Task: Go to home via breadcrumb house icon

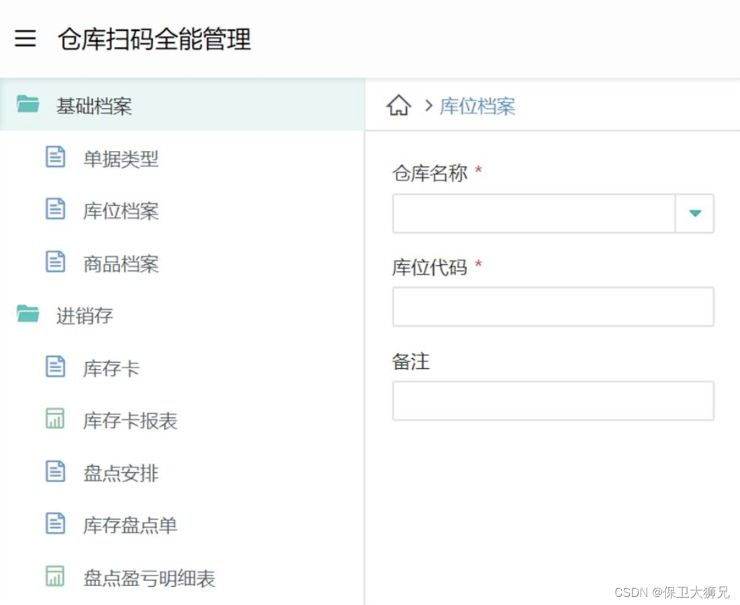Action: (399, 105)
